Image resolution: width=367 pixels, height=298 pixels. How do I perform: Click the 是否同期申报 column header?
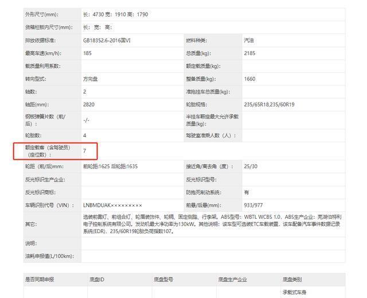(40, 280)
